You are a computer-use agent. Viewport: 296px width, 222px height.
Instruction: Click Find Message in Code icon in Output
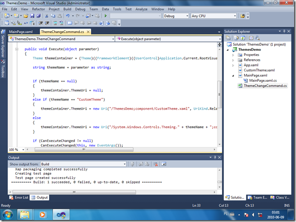(132, 164)
